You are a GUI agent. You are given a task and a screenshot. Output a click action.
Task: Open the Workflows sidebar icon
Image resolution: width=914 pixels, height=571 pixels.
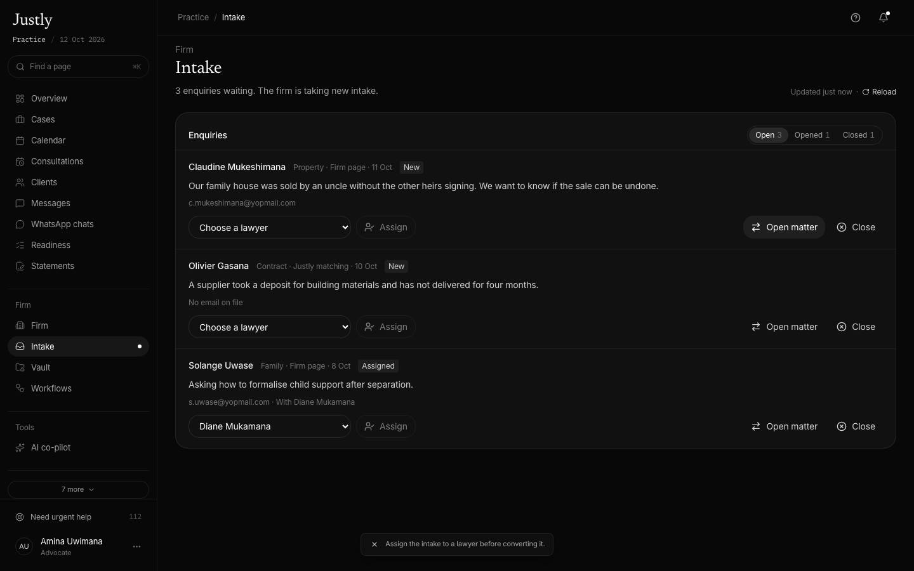pyautogui.click(x=20, y=389)
